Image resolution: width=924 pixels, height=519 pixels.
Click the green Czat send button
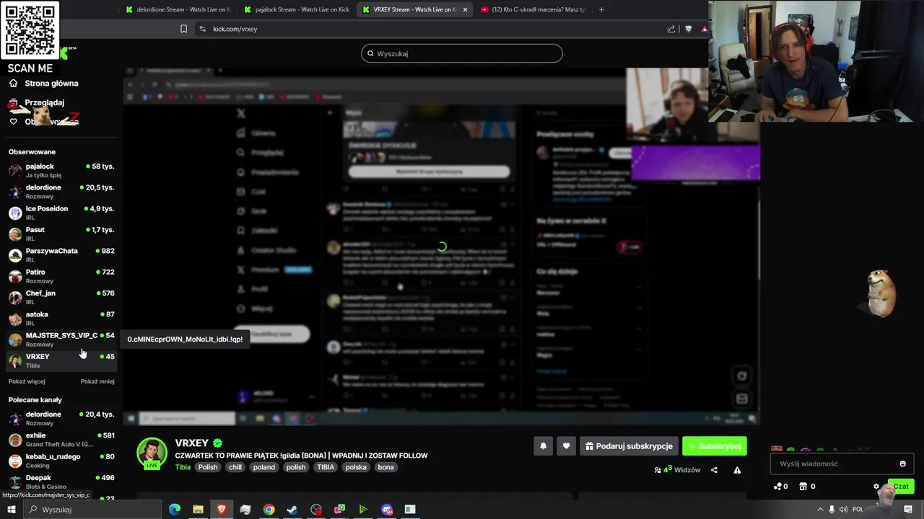900,487
